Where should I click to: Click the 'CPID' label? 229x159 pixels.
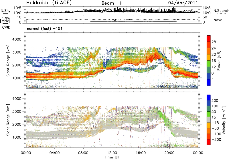6,27
